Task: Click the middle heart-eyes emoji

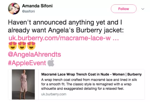Action: (22, 46)
